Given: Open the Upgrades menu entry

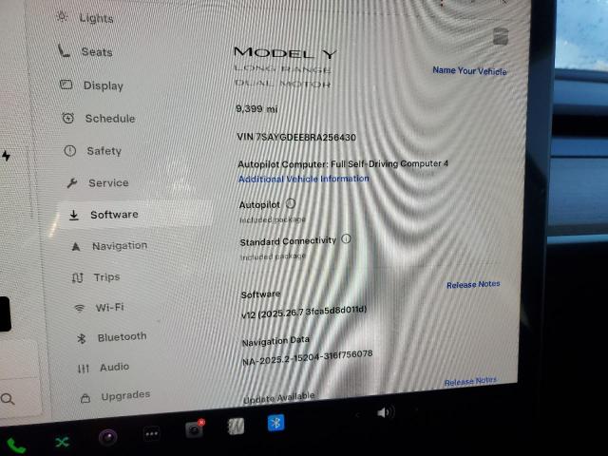Looking at the screenshot, I should pyautogui.click(x=124, y=395).
